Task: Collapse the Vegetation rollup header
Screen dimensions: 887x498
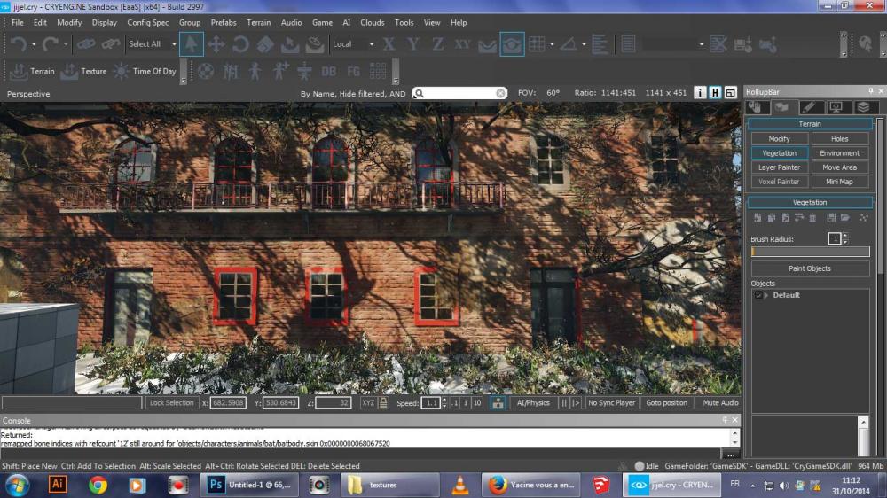Action: (810, 202)
